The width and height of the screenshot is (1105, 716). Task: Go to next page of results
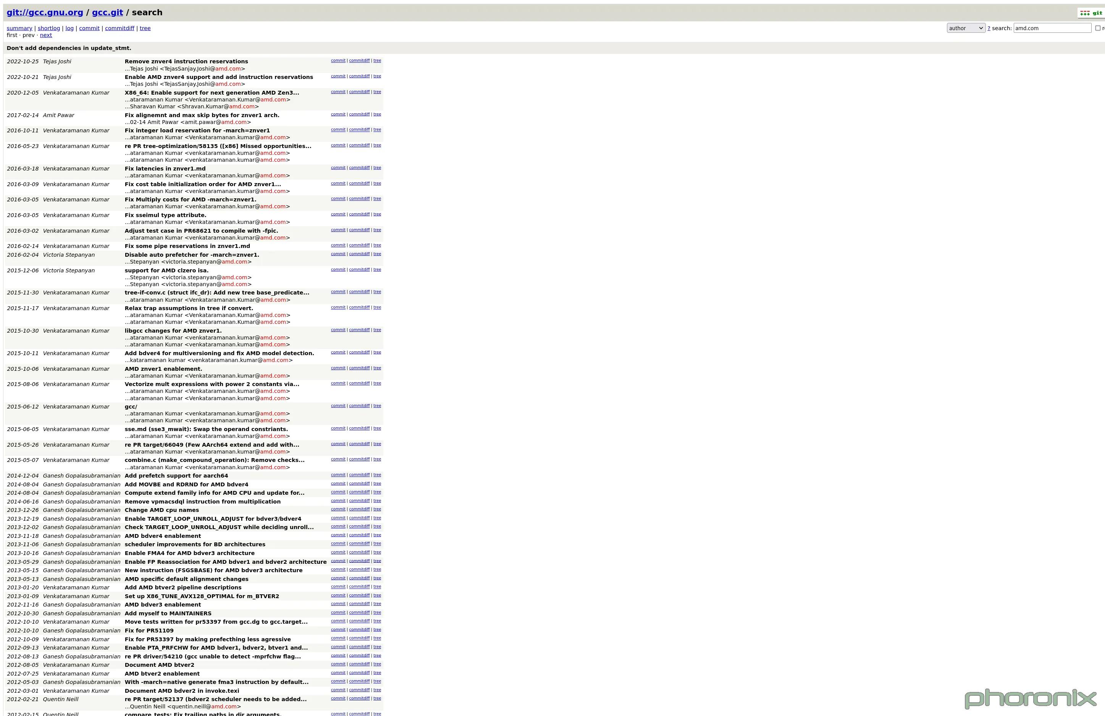[46, 35]
